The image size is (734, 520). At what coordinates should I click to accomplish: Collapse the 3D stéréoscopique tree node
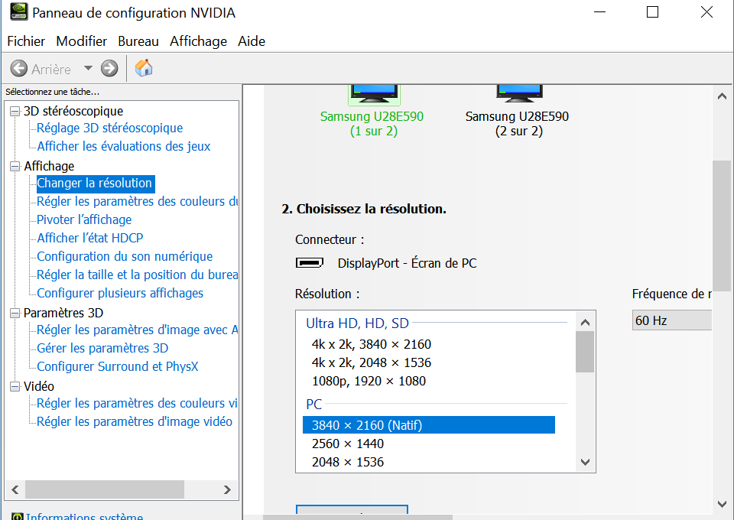15,112
